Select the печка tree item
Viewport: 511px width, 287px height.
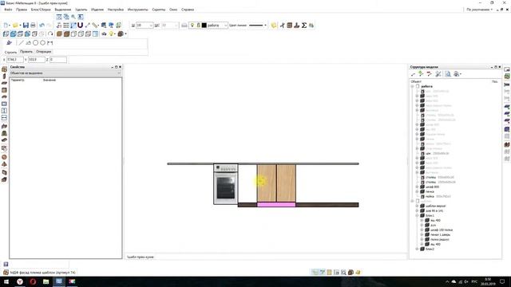tap(430, 191)
